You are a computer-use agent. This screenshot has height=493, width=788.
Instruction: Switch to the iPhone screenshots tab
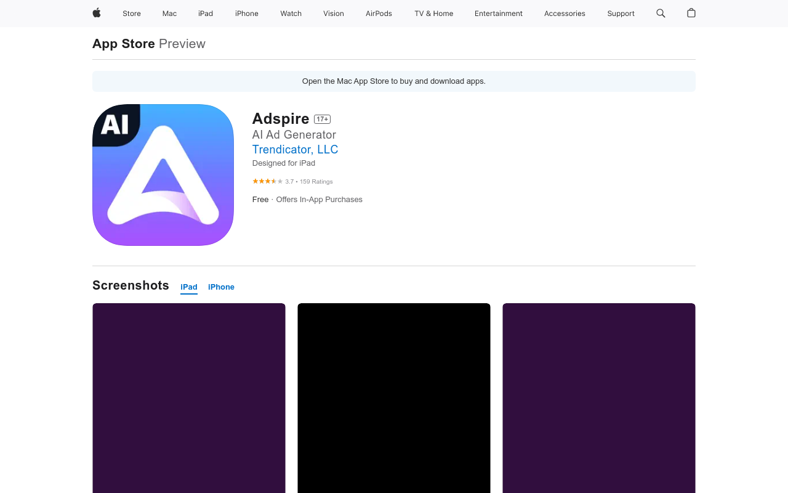221,287
